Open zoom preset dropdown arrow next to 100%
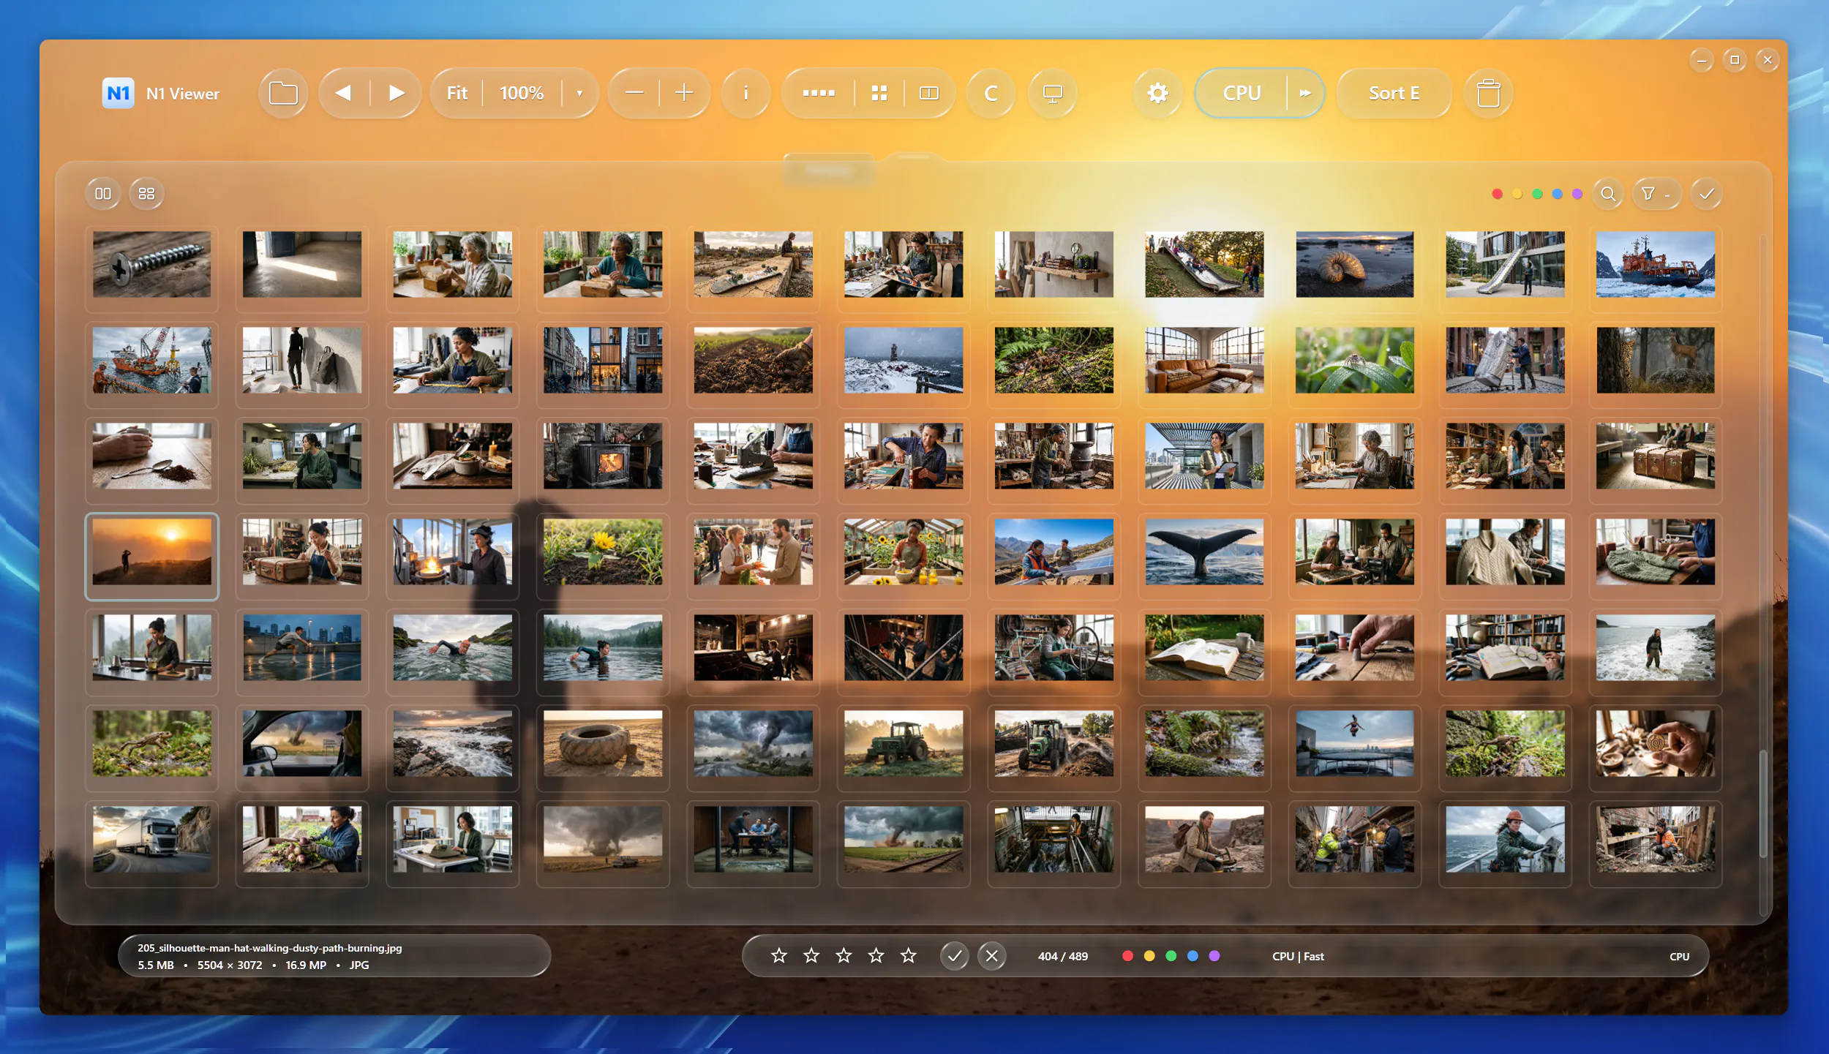The width and height of the screenshot is (1829, 1054). [579, 93]
